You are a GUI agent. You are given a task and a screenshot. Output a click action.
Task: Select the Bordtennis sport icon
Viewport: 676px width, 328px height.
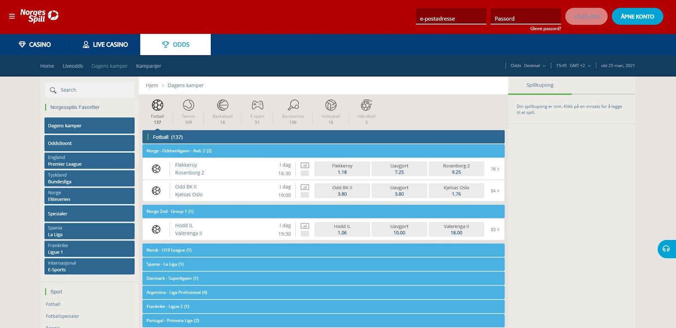pos(293,105)
